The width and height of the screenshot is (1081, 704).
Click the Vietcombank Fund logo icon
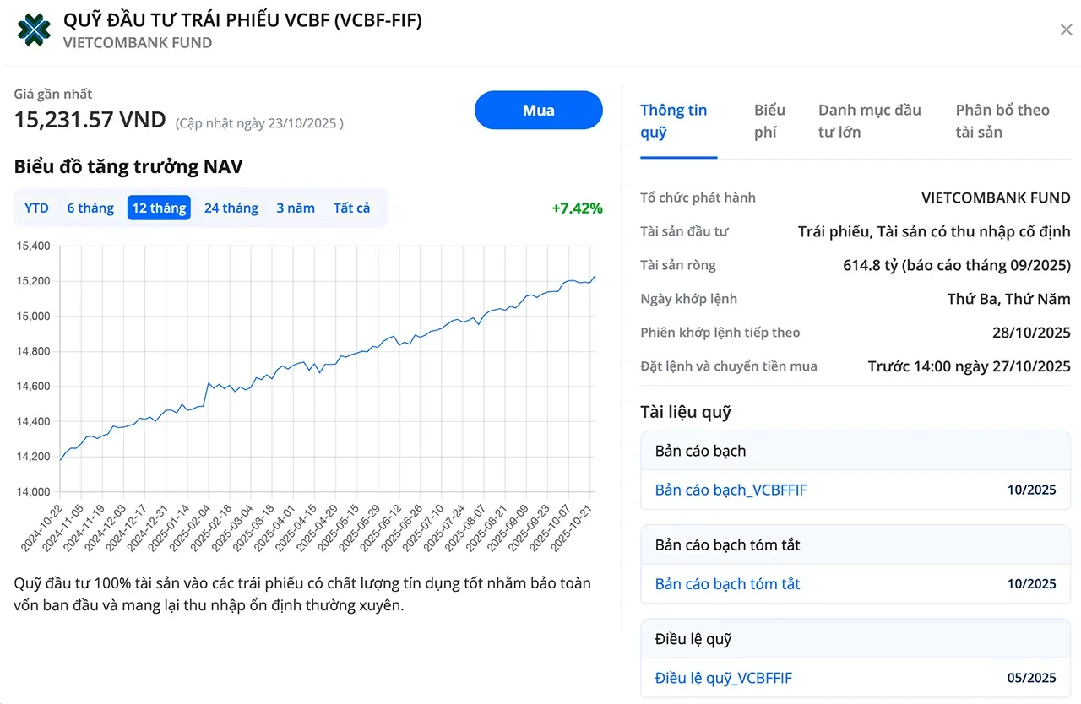(x=34, y=30)
